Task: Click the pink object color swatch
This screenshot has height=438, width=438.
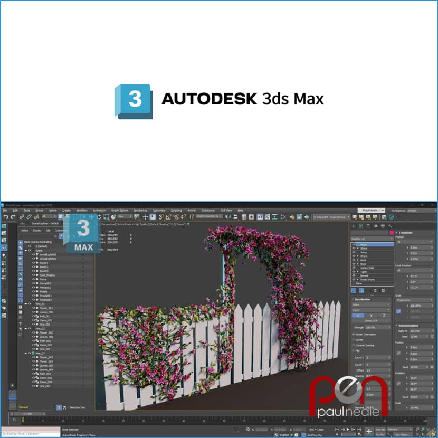Action: 392,233
